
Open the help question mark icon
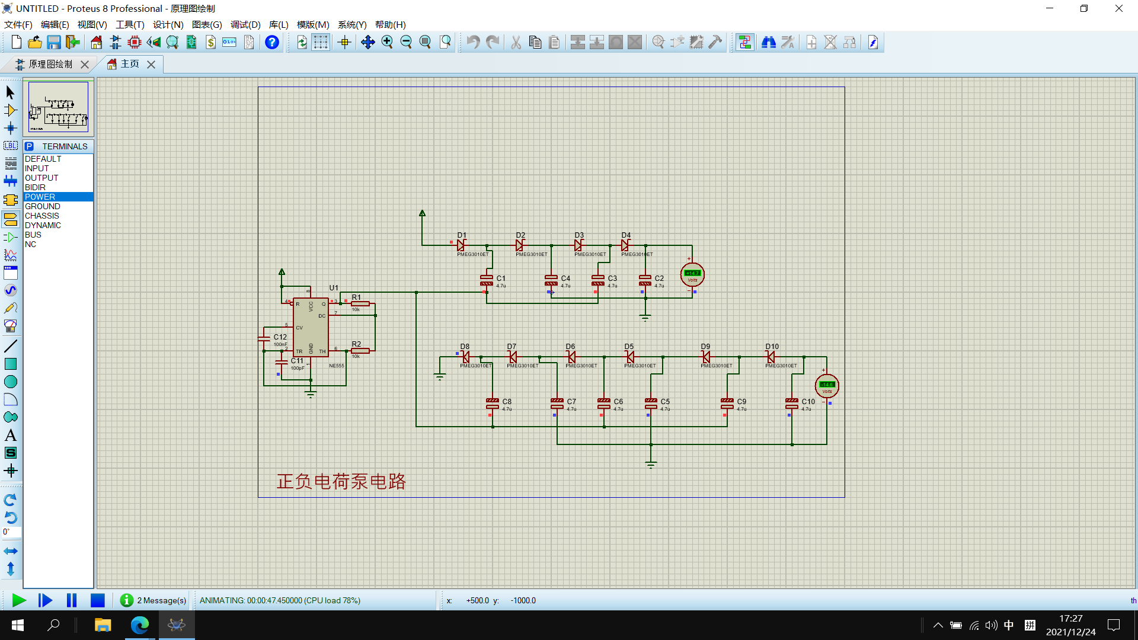271,42
